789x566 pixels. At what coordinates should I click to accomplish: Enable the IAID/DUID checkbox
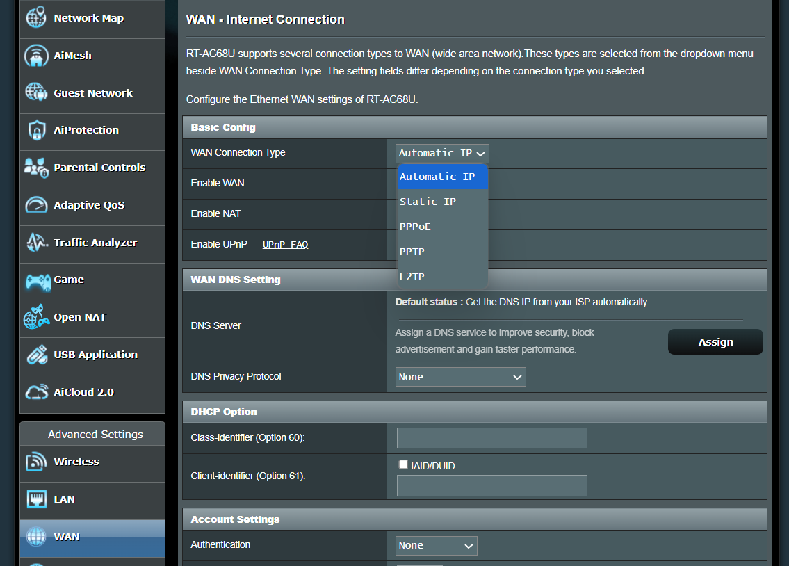click(x=403, y=464)
